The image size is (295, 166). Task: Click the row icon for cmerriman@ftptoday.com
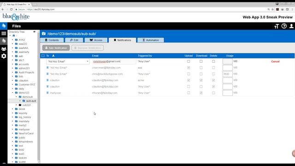point(47,68)
